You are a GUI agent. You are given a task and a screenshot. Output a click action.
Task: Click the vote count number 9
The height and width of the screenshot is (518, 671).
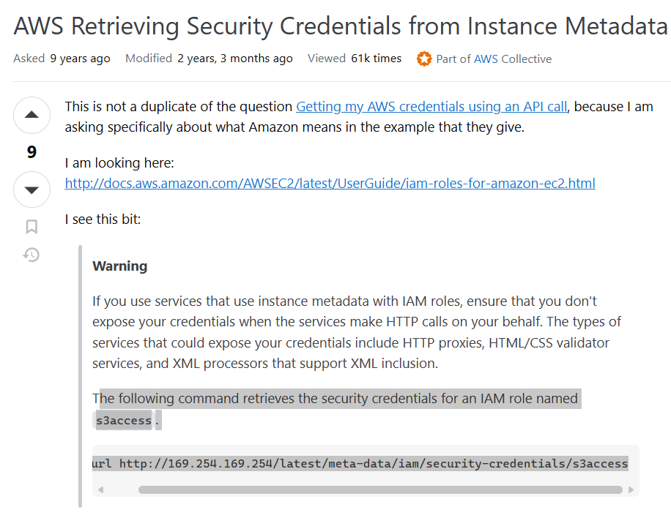coord(31,152)
